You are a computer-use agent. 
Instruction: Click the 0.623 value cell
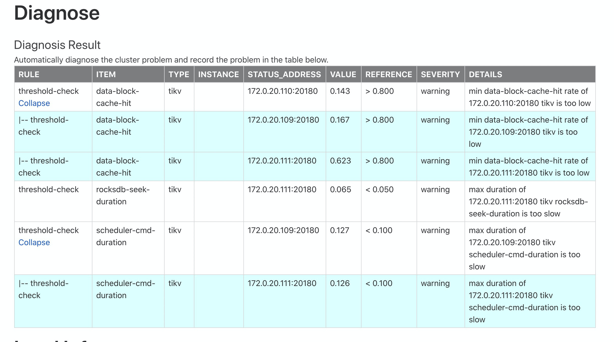coord(340,161)
